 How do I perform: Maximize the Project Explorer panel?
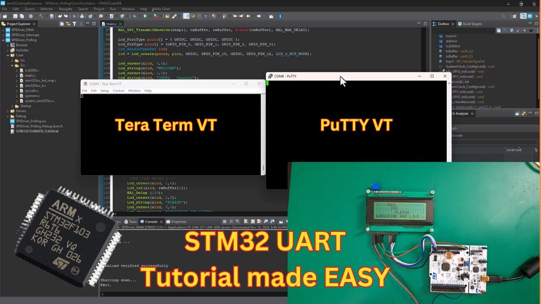click(x=94, y=24)
